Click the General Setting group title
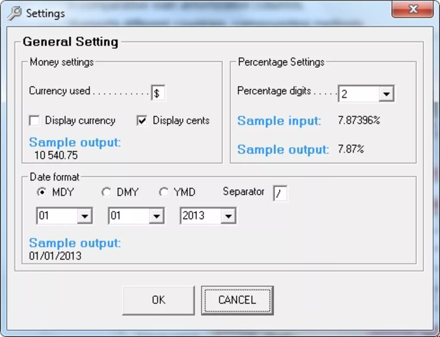 click(x=70, y=42)
